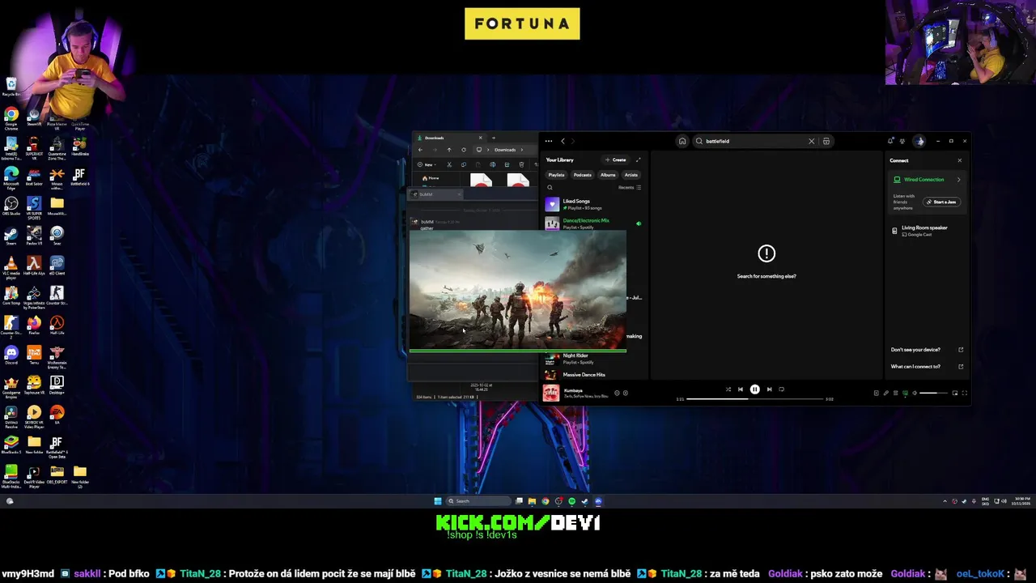Toggle repeat in Spotify player
Image resolution: width=1036 pixels, height=583 pixels.
click(781, 389)
